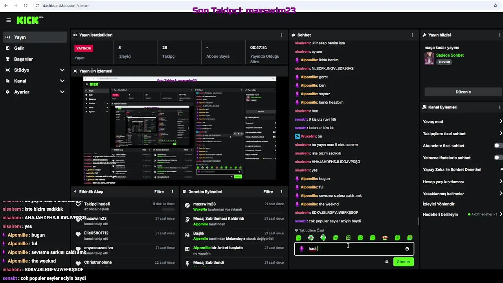
Task: Click heart icon next to Elie05801712
Action: click(78, 234)
